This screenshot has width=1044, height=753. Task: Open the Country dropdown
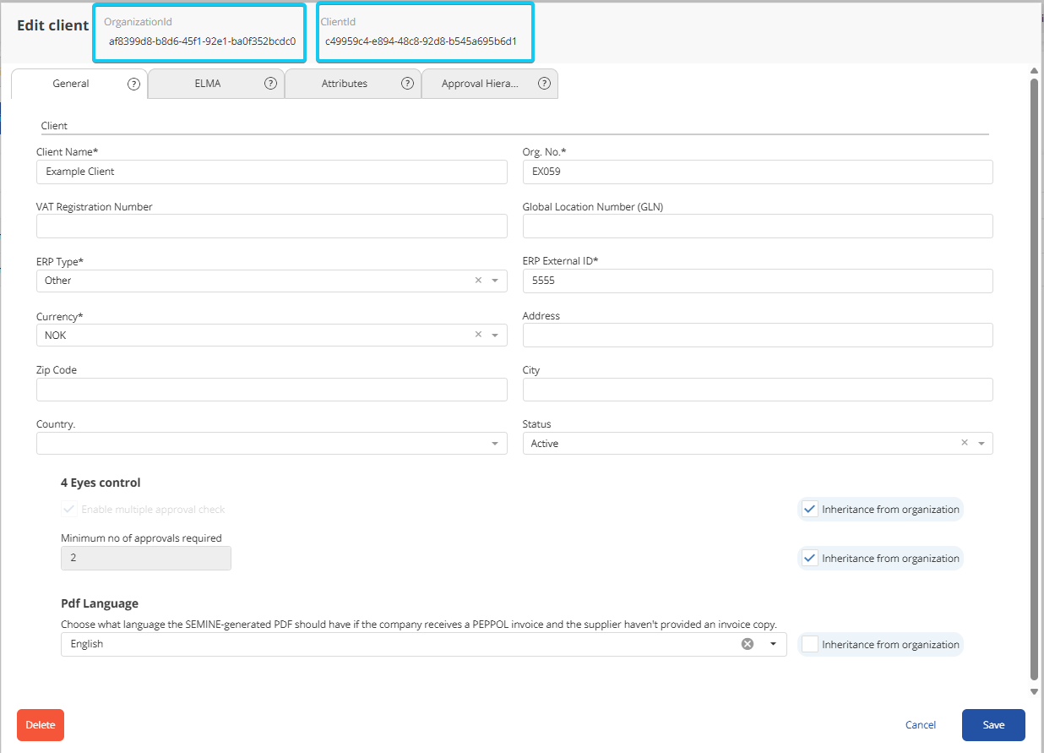[x=272, y=444]
